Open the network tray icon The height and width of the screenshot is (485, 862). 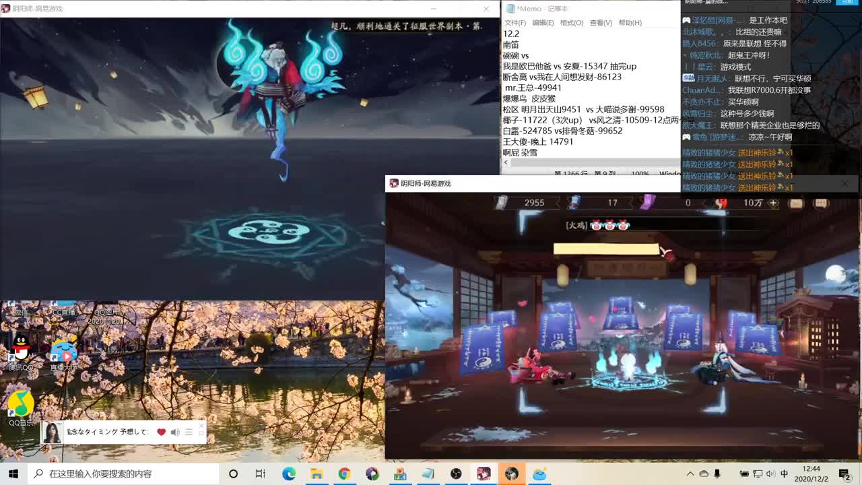[x=758, y=474]
